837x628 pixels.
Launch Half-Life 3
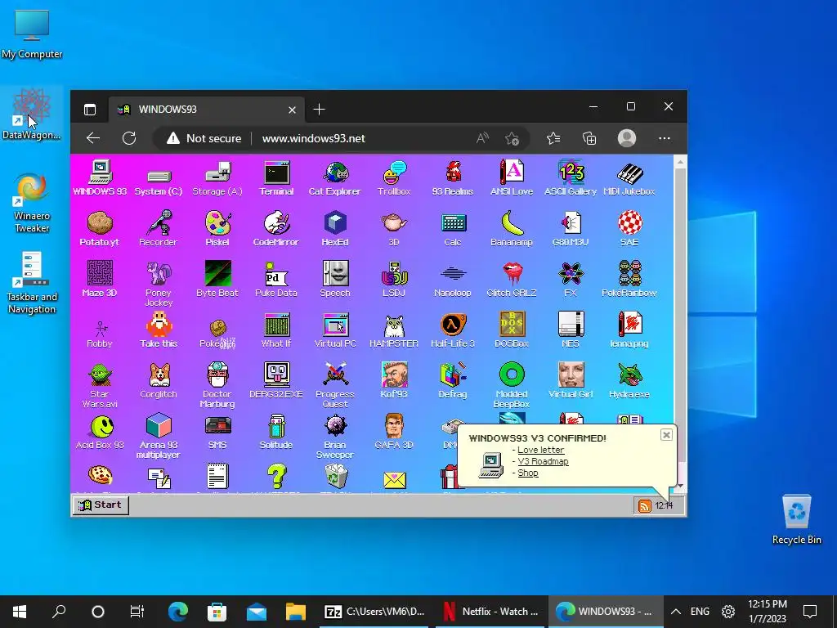(453, 330)
